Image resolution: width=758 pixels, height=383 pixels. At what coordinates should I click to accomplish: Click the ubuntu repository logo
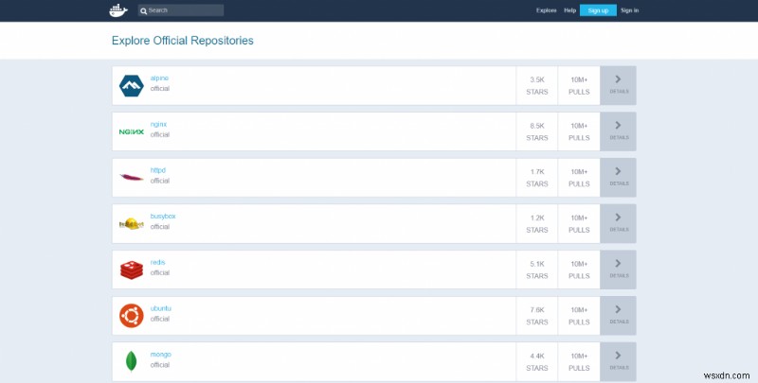click(x=131, y=315)
